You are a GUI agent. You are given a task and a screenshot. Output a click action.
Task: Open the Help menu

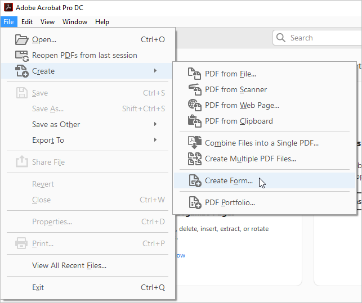[x=102, y=22]
